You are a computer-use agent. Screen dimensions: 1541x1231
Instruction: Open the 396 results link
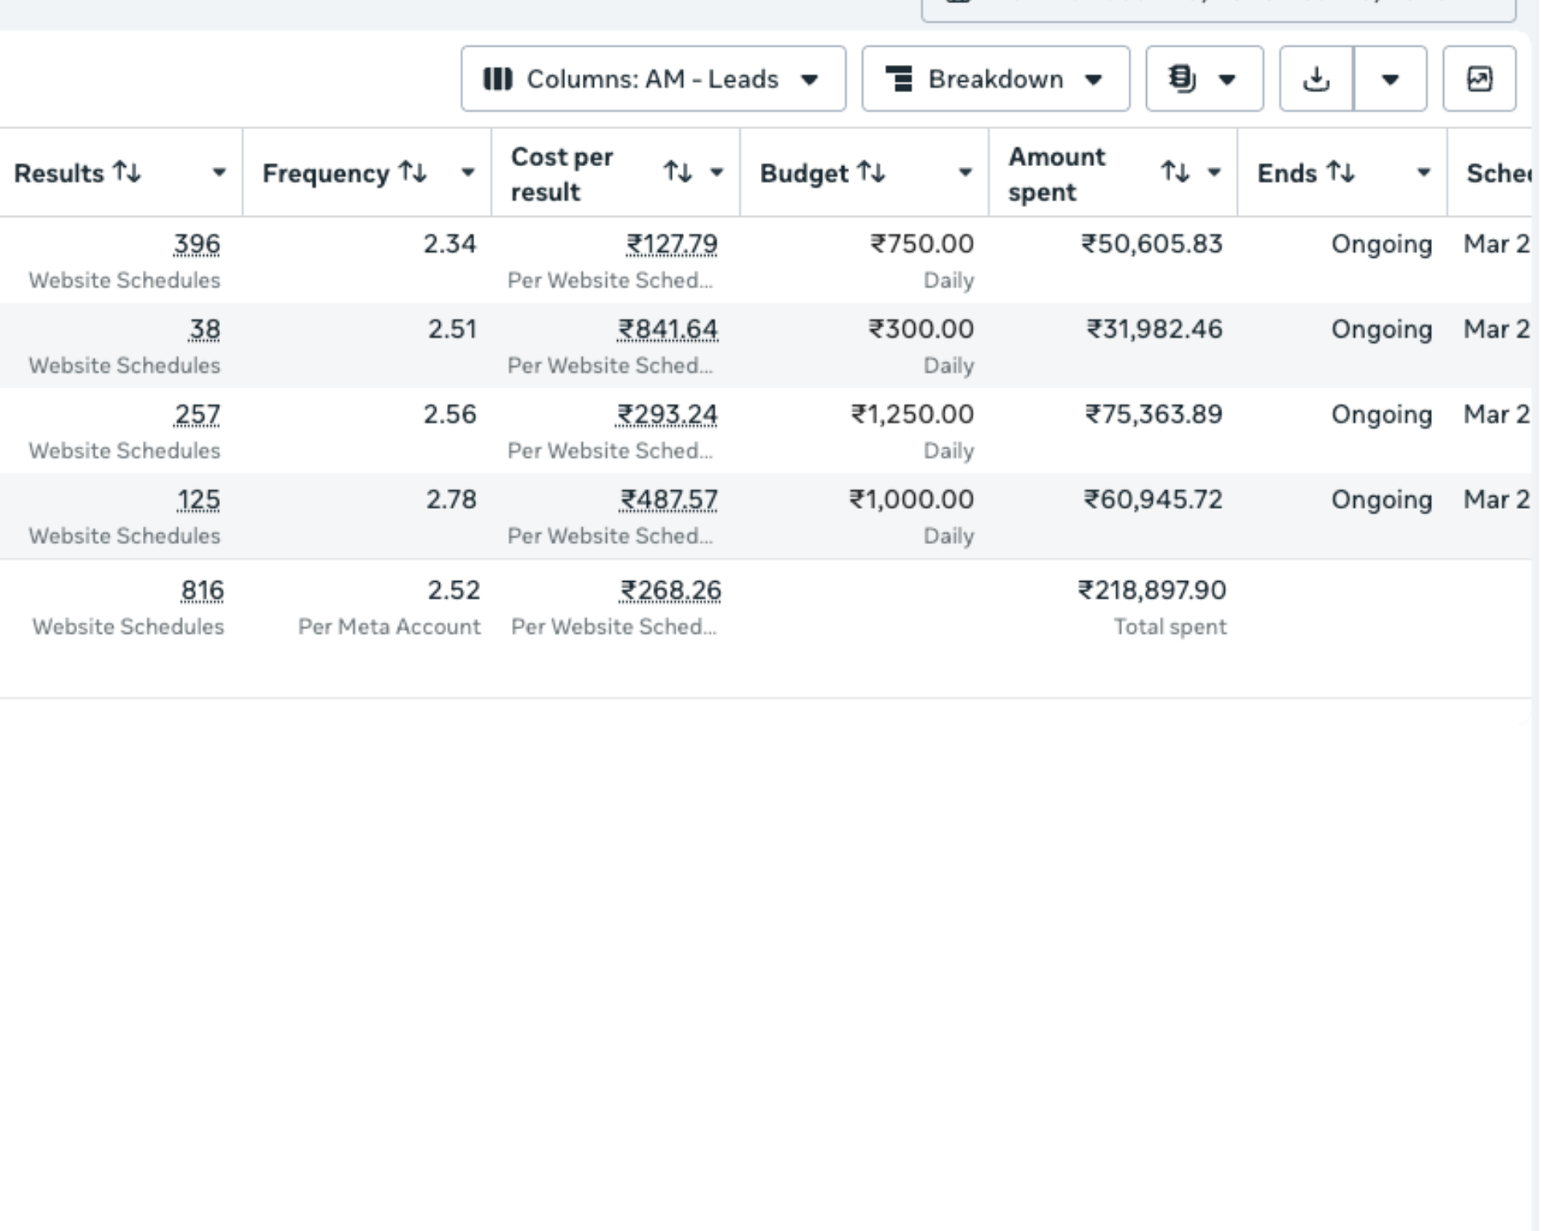point(197,244)
